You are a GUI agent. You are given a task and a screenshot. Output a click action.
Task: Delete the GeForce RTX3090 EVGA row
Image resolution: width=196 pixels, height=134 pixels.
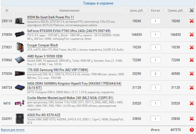pyautogui.click(x=192, y=35)
